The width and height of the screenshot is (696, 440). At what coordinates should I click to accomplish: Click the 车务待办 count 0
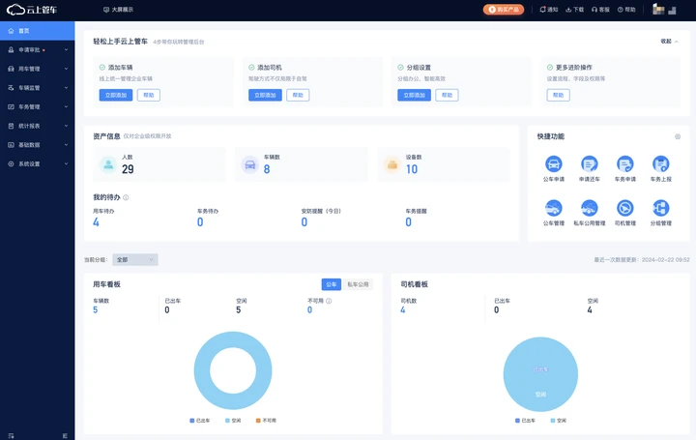[x=200, y=222]
